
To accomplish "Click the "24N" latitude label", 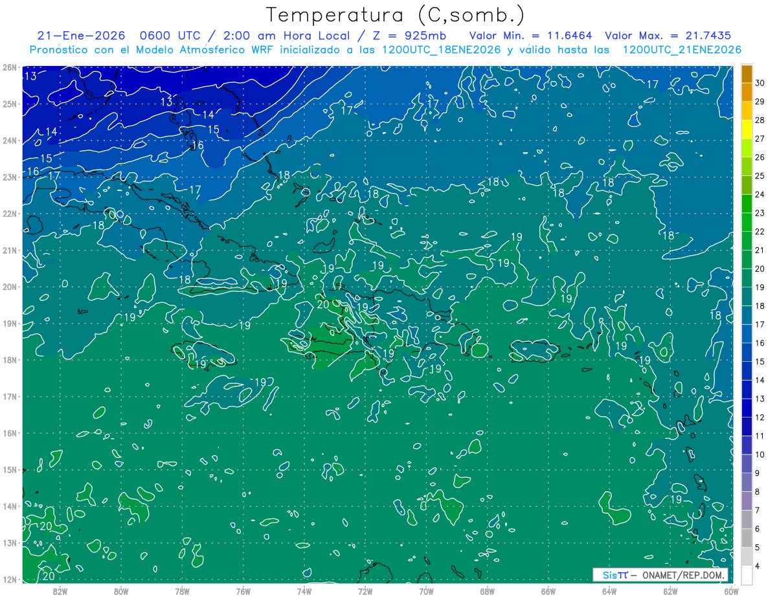I will coord(9,140).
